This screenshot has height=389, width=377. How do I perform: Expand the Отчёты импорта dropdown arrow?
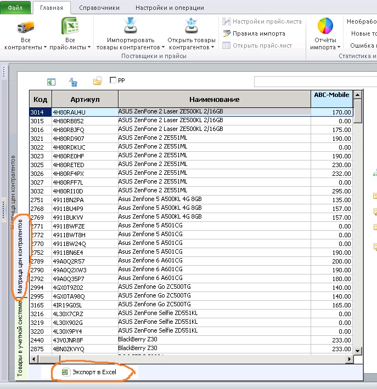[339, 47]
